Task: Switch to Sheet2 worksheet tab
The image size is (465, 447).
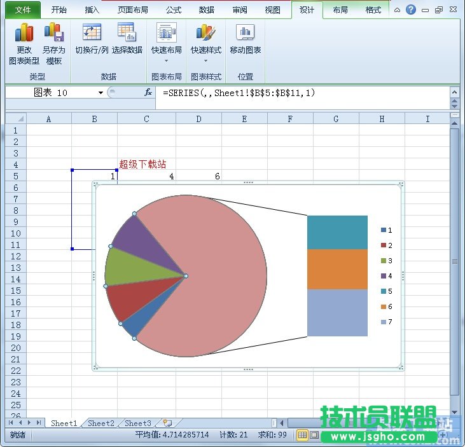Action: 101,423
